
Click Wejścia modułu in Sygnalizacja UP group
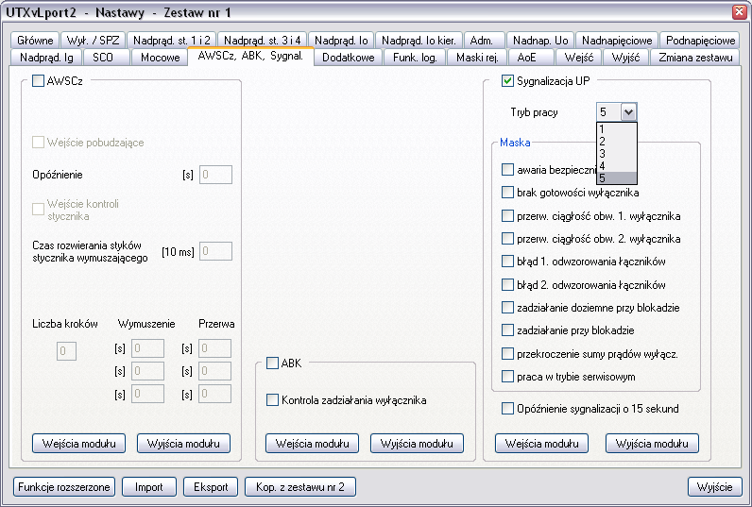click(x=541, y=443)
